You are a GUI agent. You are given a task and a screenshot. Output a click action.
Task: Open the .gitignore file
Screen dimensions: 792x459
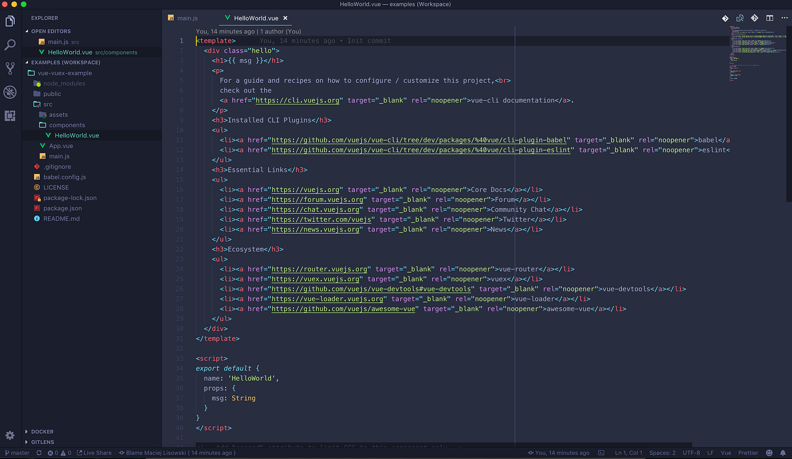point(57,167)
